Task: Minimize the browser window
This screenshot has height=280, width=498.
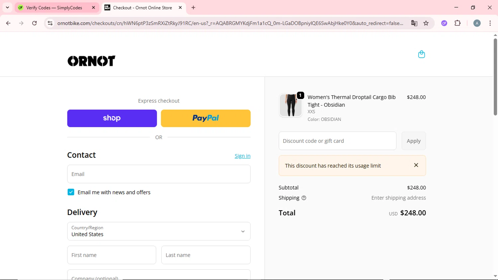Action: (x=456, y=7)
